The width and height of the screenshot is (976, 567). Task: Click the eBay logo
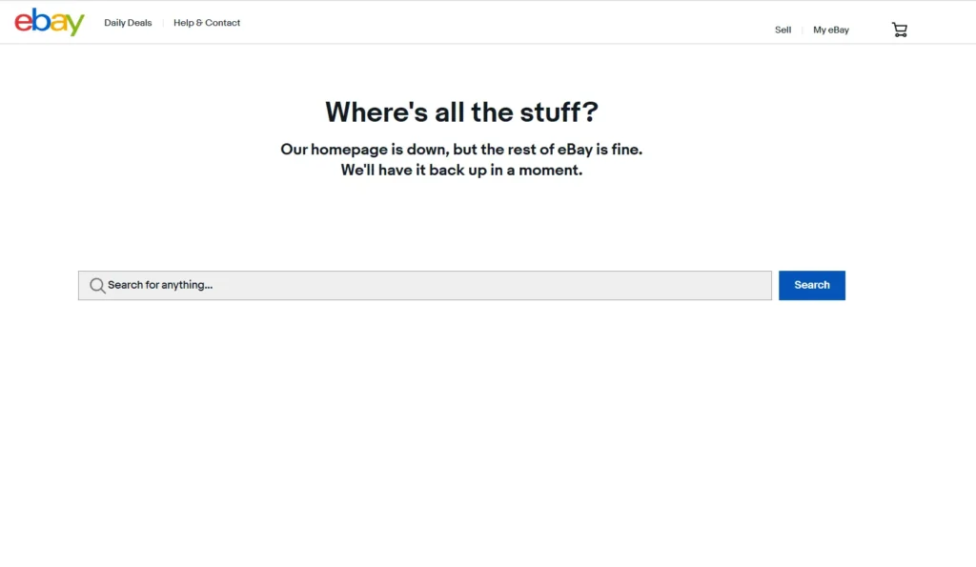pos(50,22)
